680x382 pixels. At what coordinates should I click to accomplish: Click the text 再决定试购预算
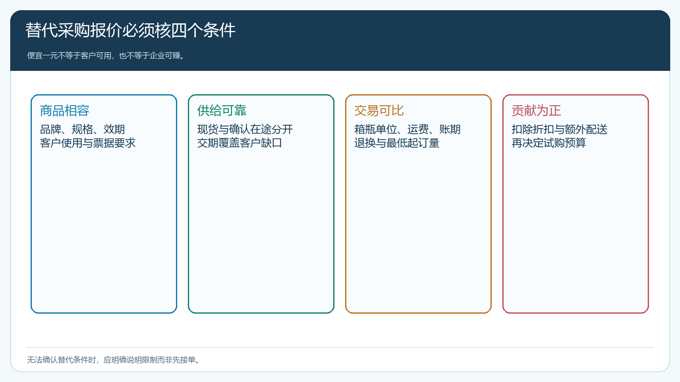pyautogui.click(x=549, y=143)
